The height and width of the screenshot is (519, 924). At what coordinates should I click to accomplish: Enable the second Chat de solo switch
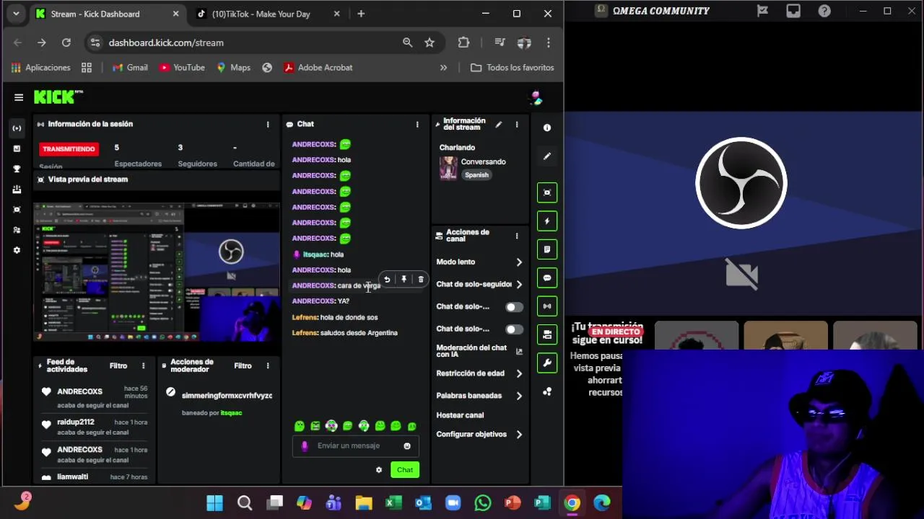pos(514,329)
